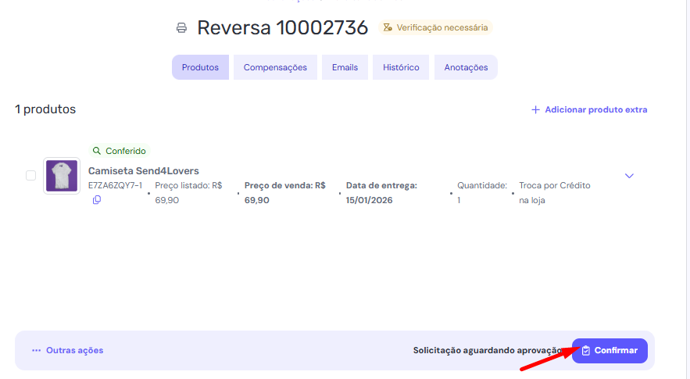The width and height of the screenshot is (690, 379).
Task: Click the magnifier icon in Conferido badge
Action: 97,151
